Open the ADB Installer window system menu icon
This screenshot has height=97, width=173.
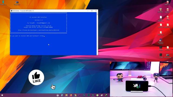coord(11,11)
